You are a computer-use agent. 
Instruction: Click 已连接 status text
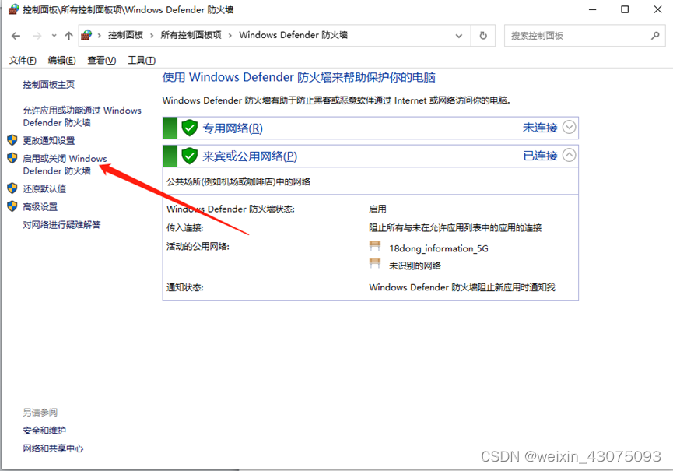coord(540,156)
